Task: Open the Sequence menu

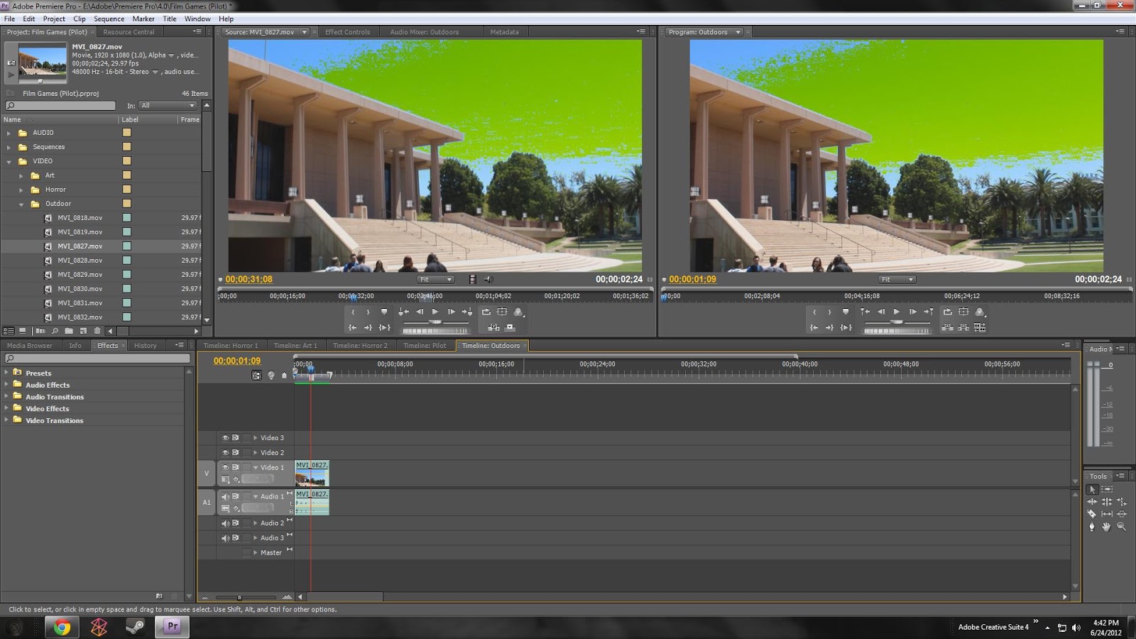Action: point(109,18)
